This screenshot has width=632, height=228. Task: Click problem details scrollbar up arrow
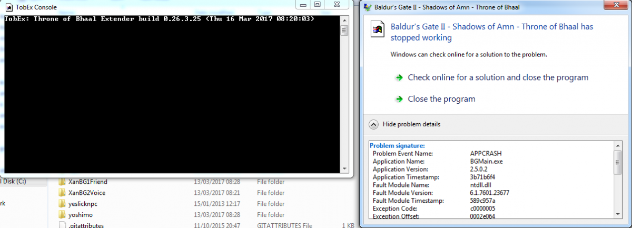pos(618,146)
